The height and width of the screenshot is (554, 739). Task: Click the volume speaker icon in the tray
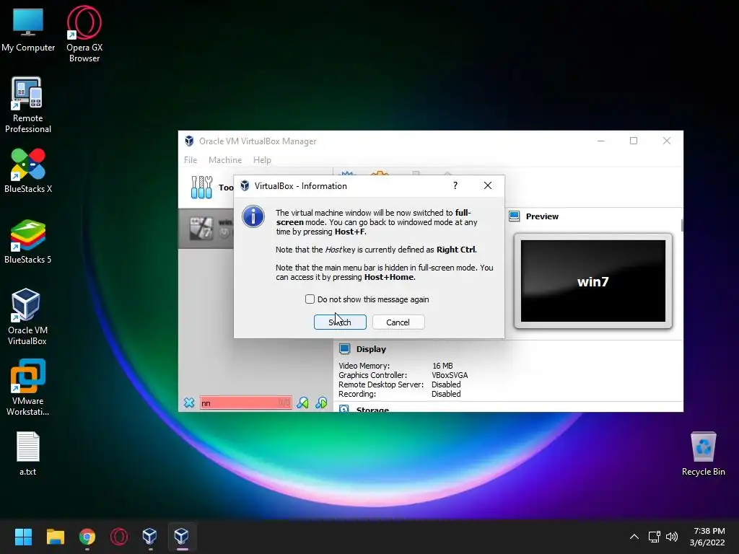(x=672, y=537)
